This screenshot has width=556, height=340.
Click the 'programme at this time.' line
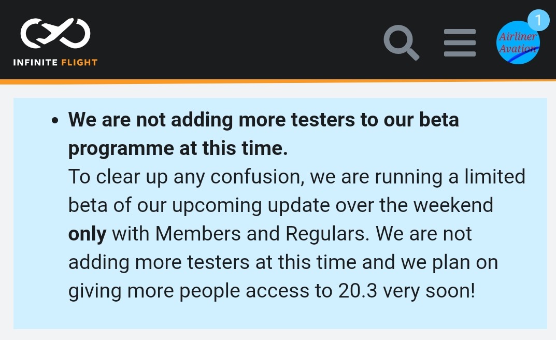[178, 149]
